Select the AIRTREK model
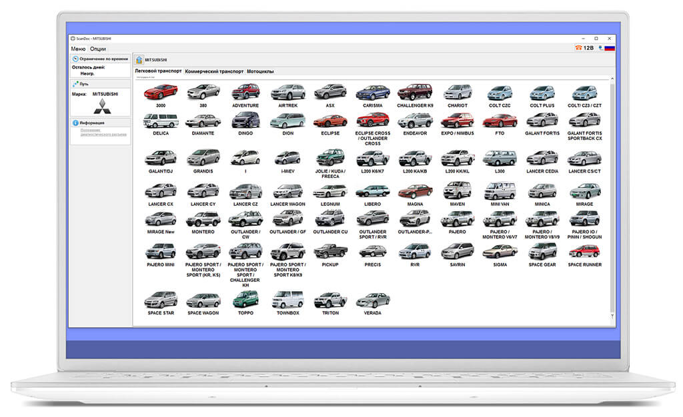The width and height of the screenshot is (683, 417). 288,92
